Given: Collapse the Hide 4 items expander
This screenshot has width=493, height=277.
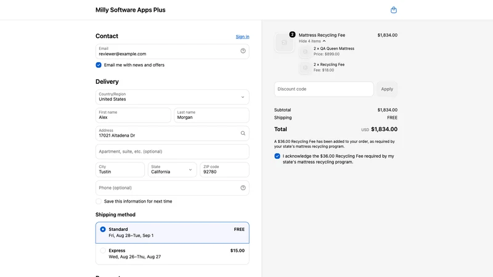Looking at the screenshot, I should 312,41.
